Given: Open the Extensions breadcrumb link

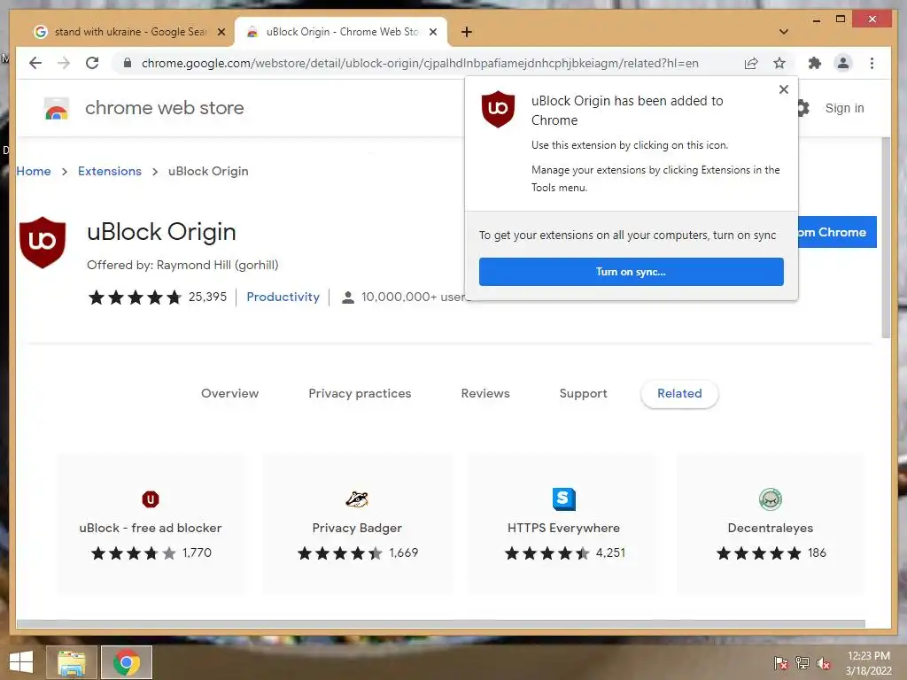Looking at the screenshot, I should [109, 171].
